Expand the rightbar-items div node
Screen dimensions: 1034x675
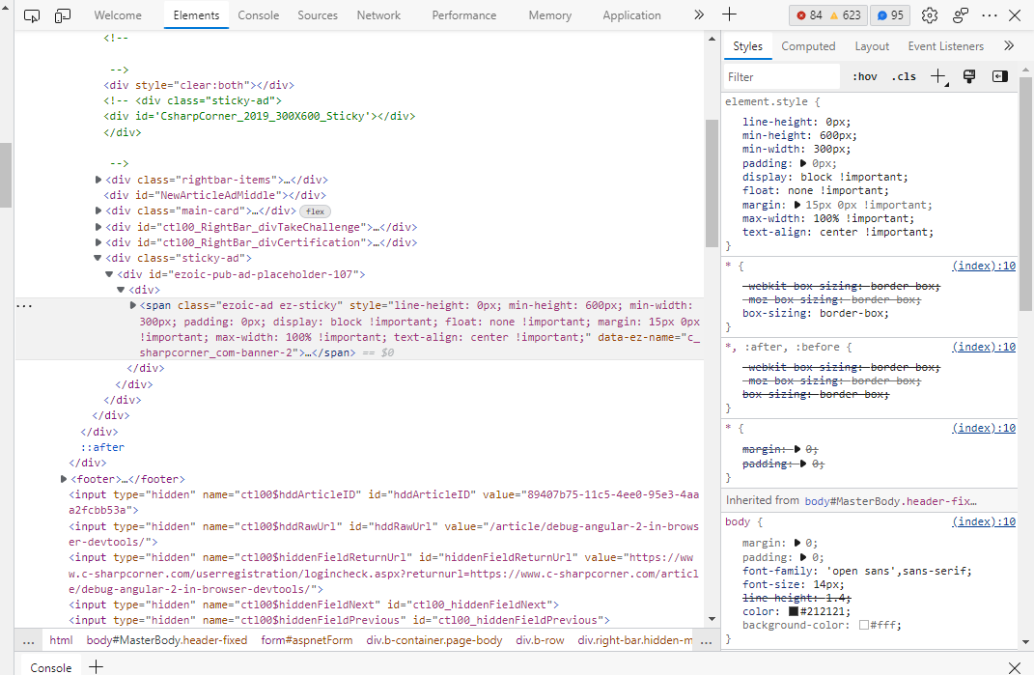98,180
